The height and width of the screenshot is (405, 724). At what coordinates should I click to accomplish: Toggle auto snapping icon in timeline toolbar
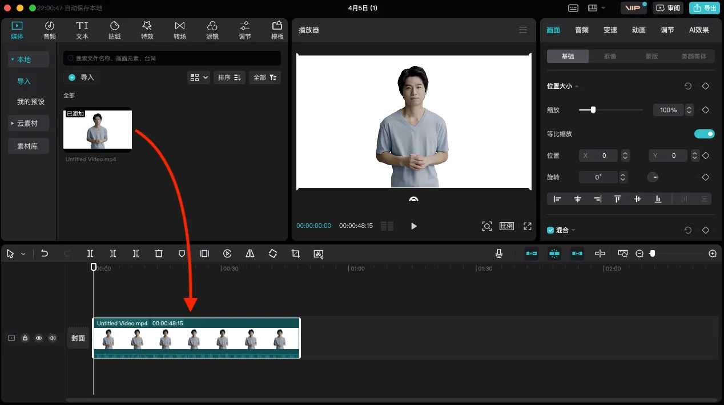pos(554,253)
